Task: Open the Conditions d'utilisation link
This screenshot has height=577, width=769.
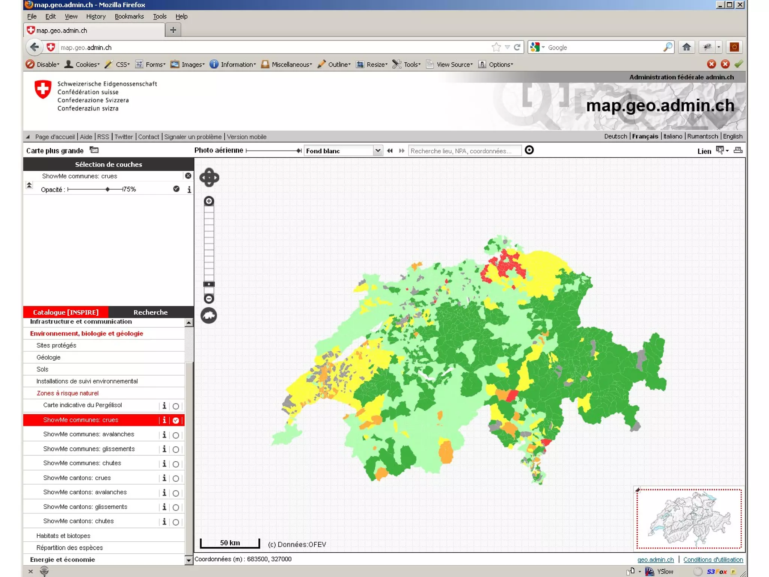Action: (713, 559)
